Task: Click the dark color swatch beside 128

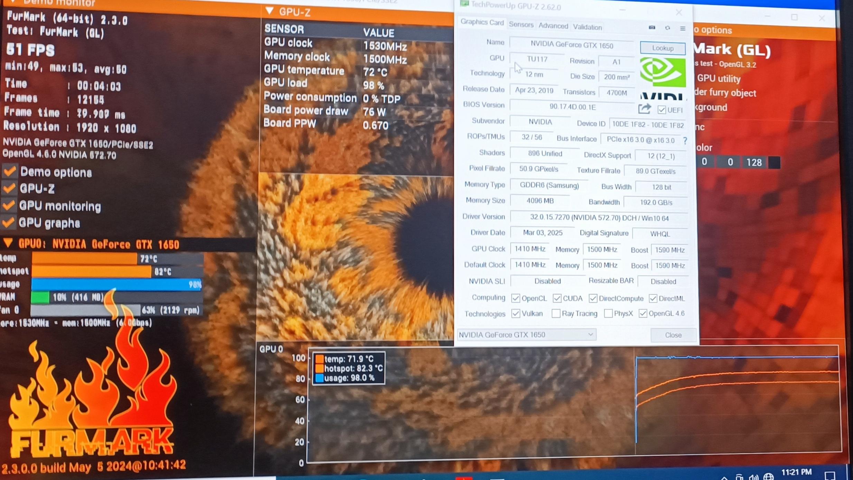Action: tap(774, 162)
